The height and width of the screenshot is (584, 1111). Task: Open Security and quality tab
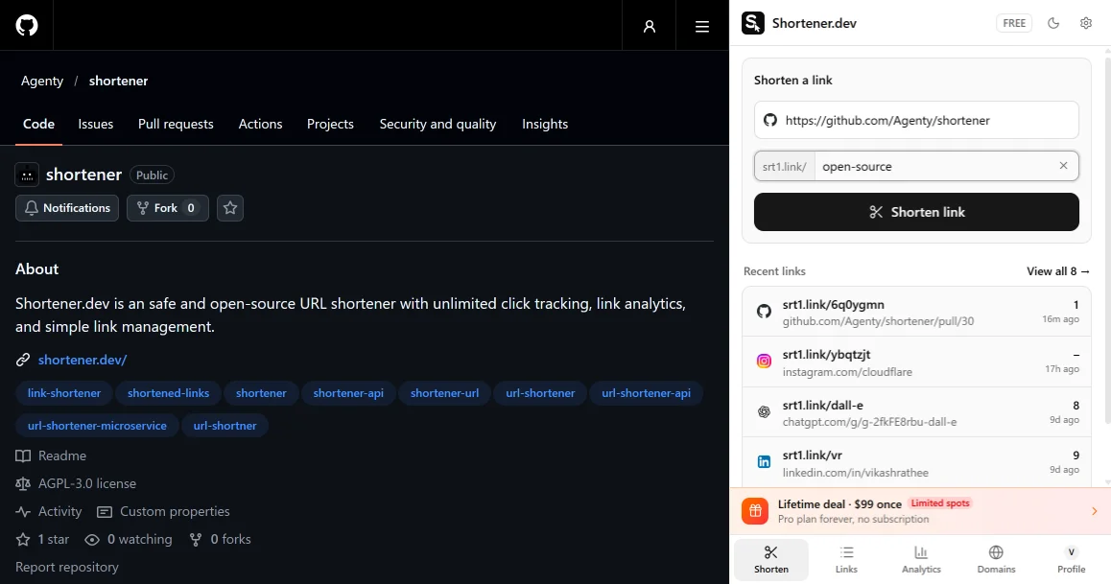(437, 124)
